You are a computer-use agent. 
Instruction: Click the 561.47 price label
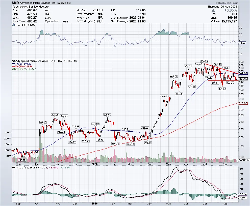click(x=218, y=64)
